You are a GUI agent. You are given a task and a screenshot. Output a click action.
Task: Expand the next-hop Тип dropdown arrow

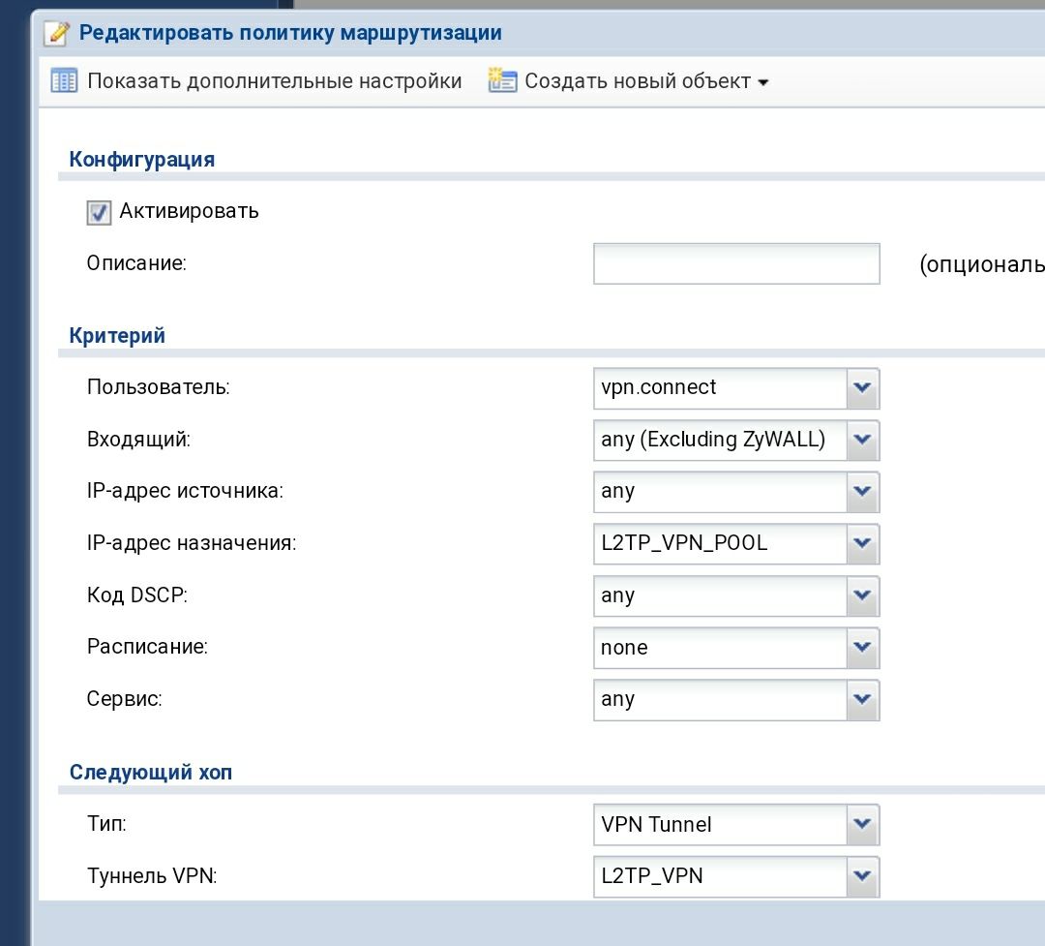(862, 826)
